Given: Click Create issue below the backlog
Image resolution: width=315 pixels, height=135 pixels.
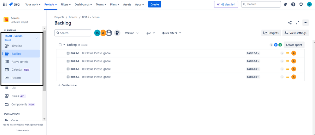Looking at the screenshot, I should [x=67, y=85].
